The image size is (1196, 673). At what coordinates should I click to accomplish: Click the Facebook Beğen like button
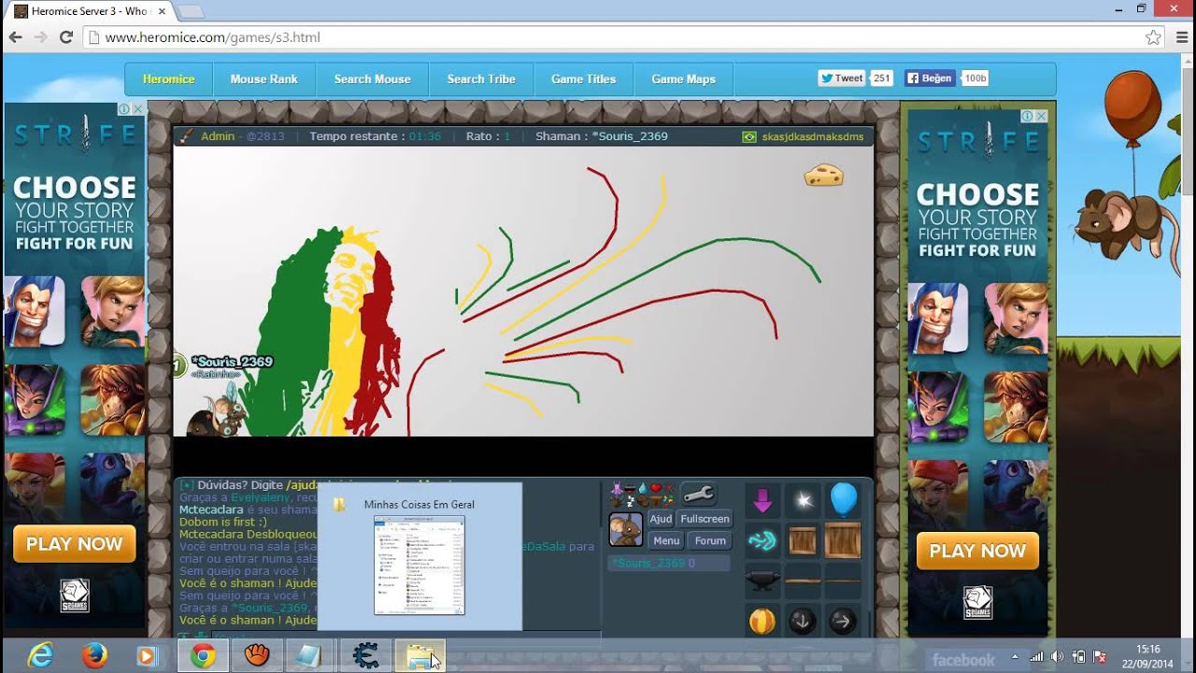coord(929,79)
